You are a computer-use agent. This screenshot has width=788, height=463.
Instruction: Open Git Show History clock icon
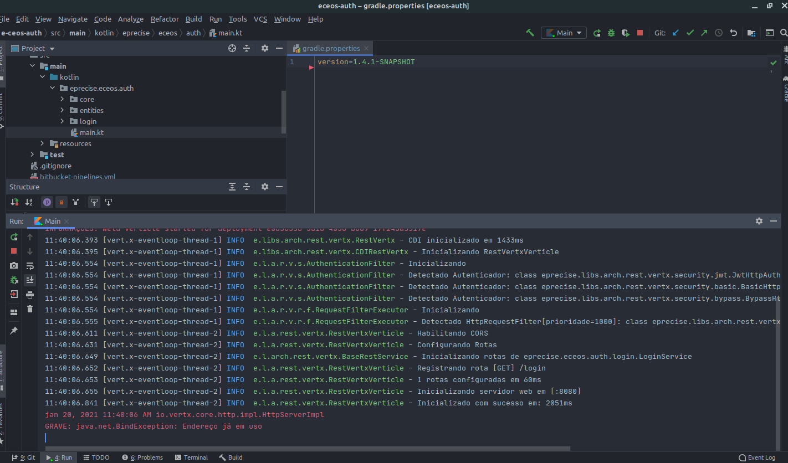[719, 33]
